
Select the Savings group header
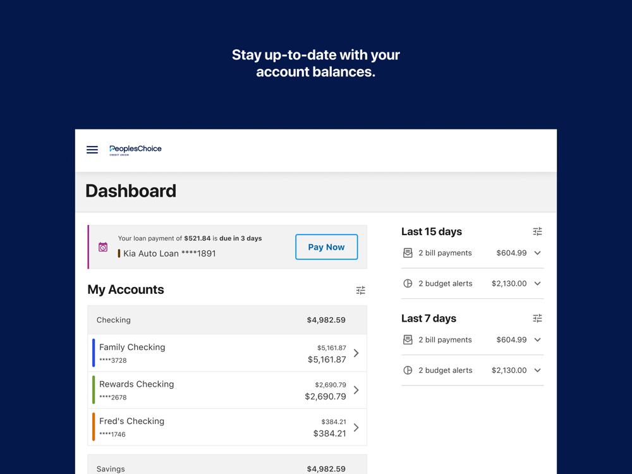[x=227, y=468]
